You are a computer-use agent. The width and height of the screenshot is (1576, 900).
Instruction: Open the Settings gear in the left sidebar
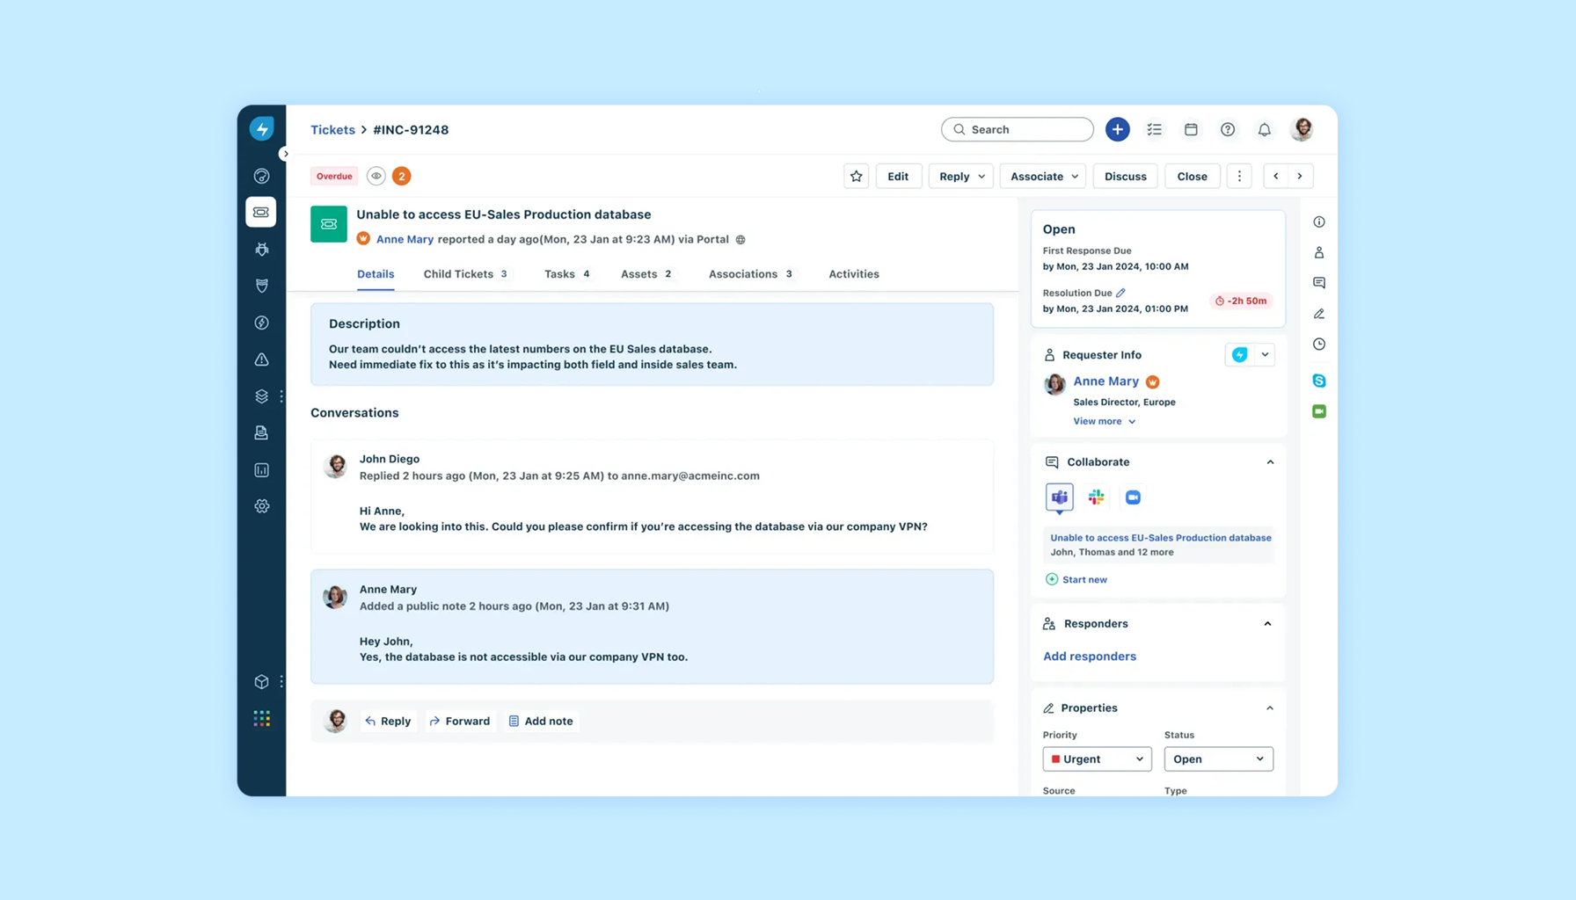tap(261, 506)
